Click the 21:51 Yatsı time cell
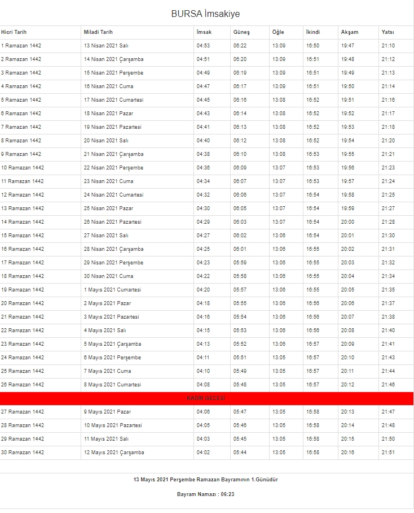Screen dimensions: 414x513 tap(388, 453)
